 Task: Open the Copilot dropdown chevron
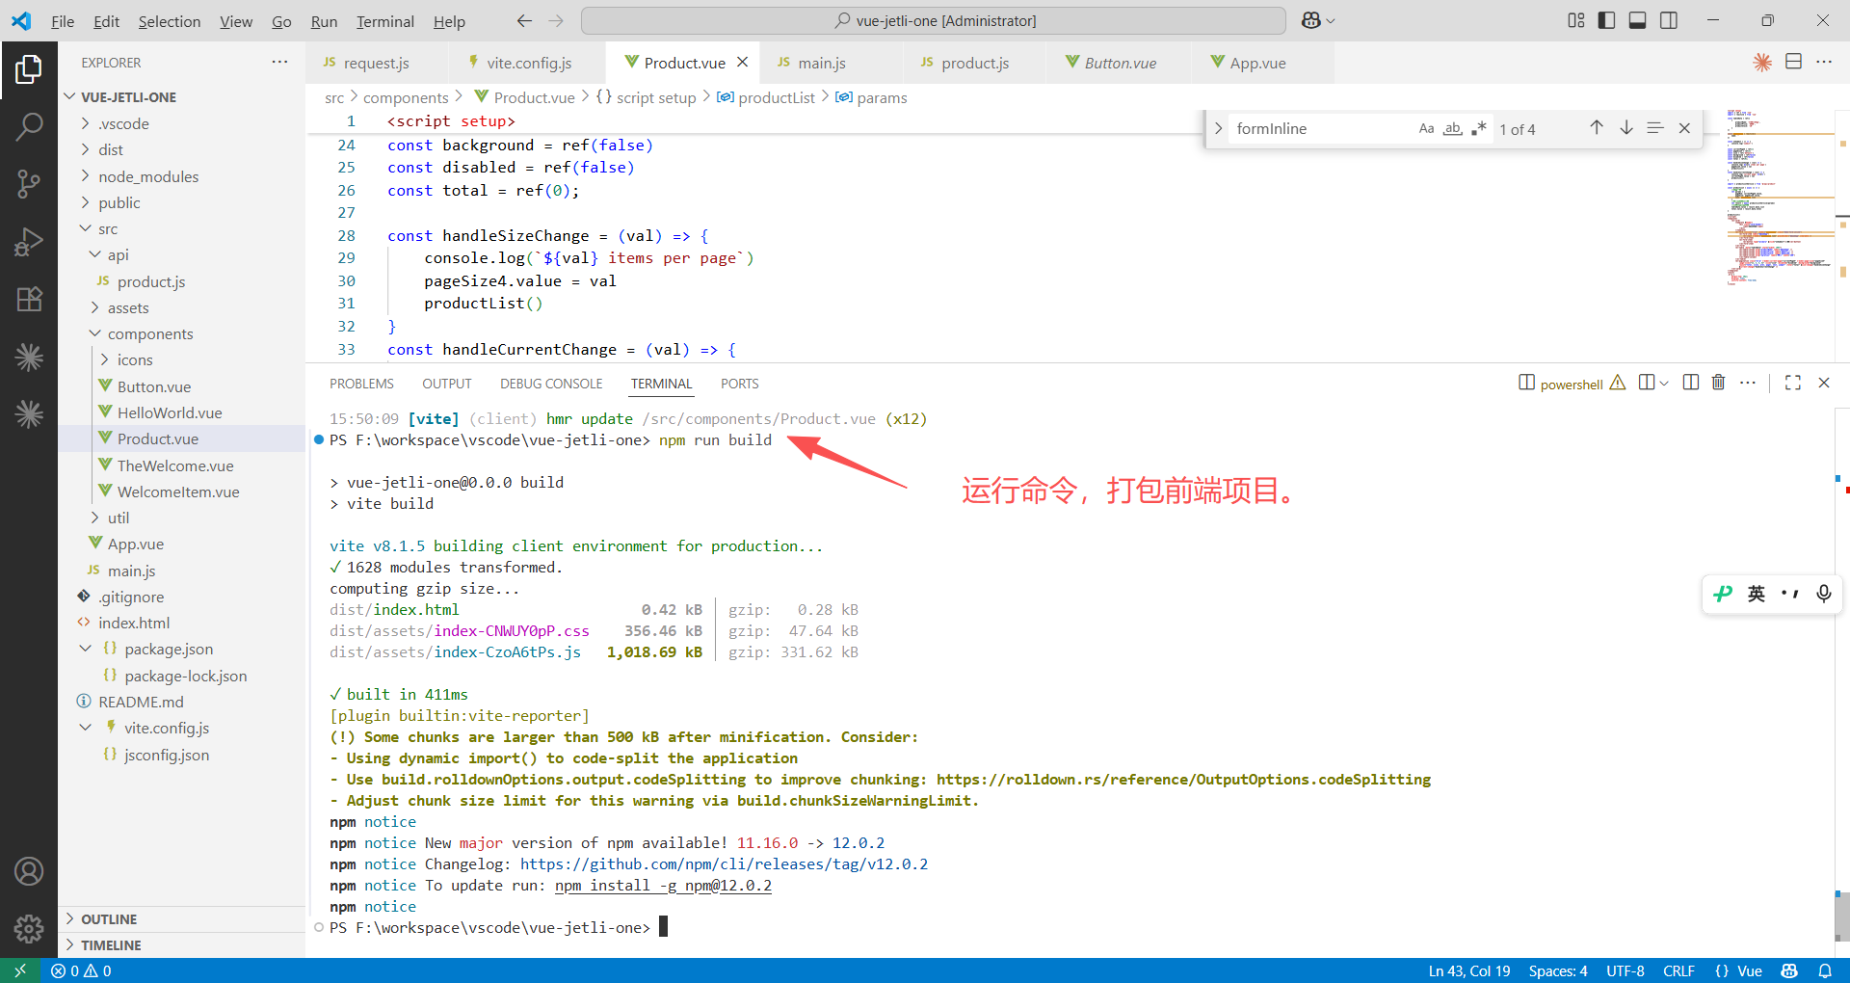1331,20
